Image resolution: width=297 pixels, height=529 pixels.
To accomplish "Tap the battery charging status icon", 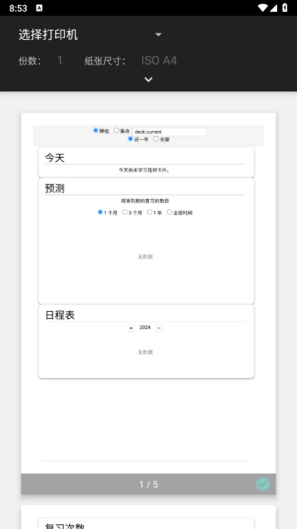I will pos(285,8).
